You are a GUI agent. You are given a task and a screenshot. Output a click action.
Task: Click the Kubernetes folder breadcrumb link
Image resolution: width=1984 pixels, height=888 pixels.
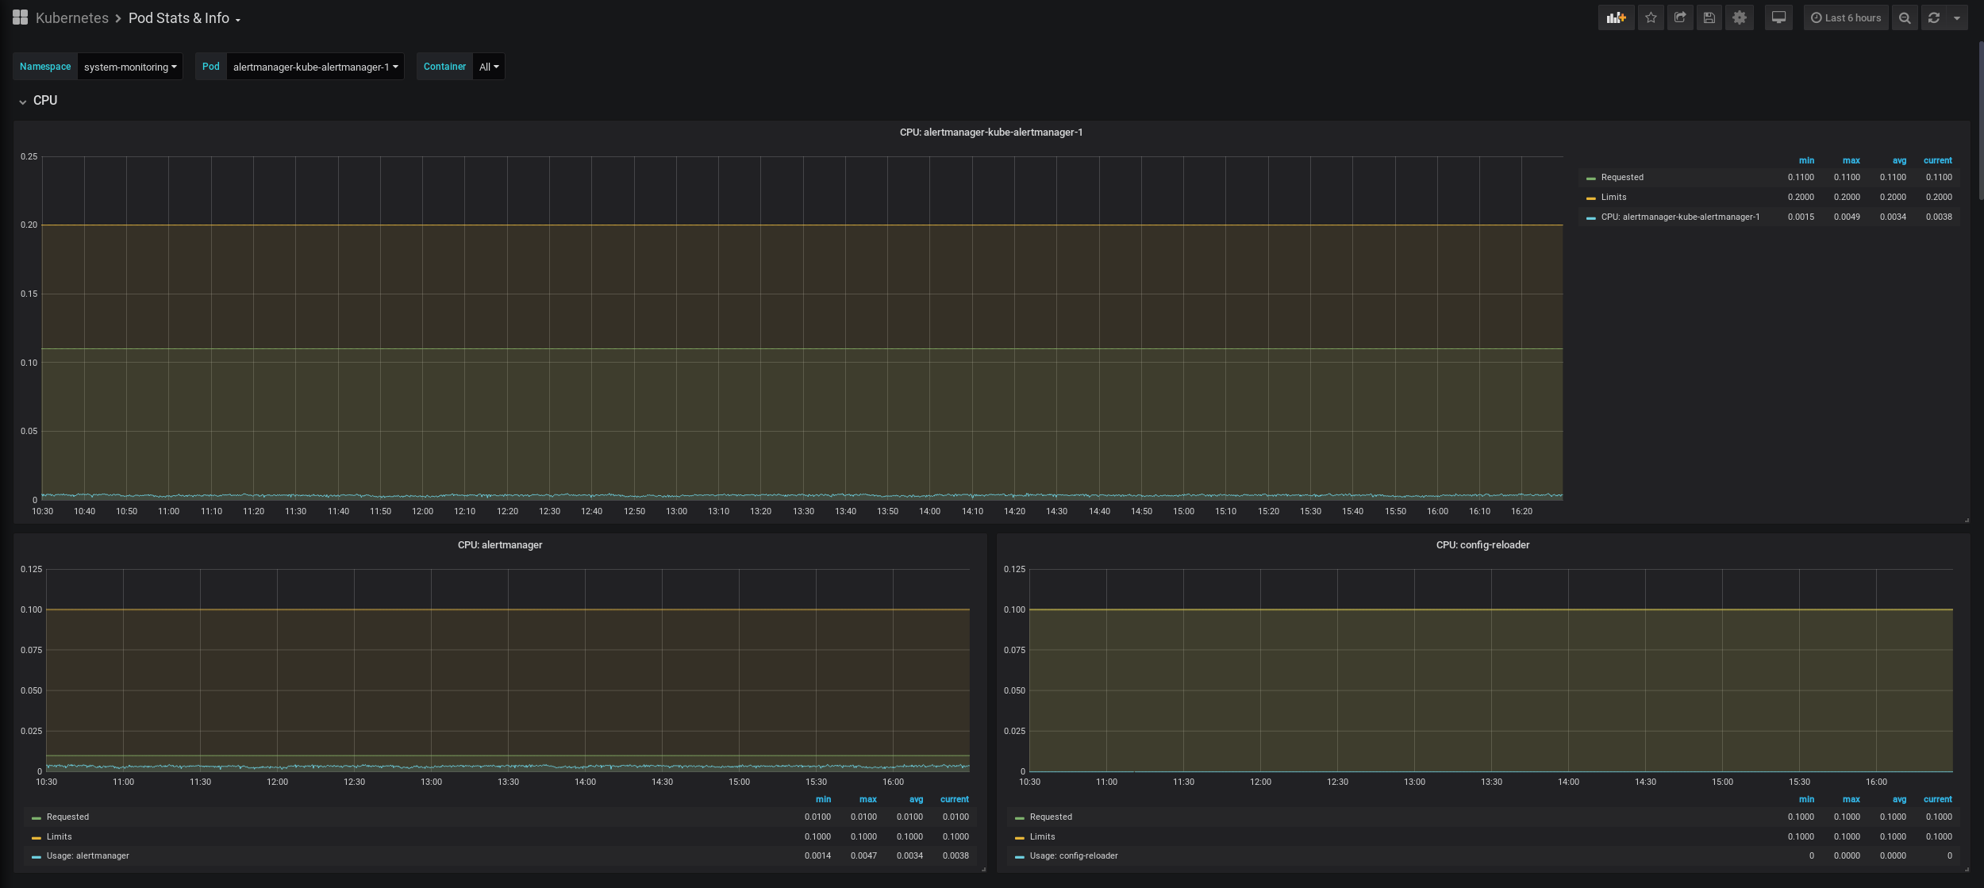pos(71,17)
